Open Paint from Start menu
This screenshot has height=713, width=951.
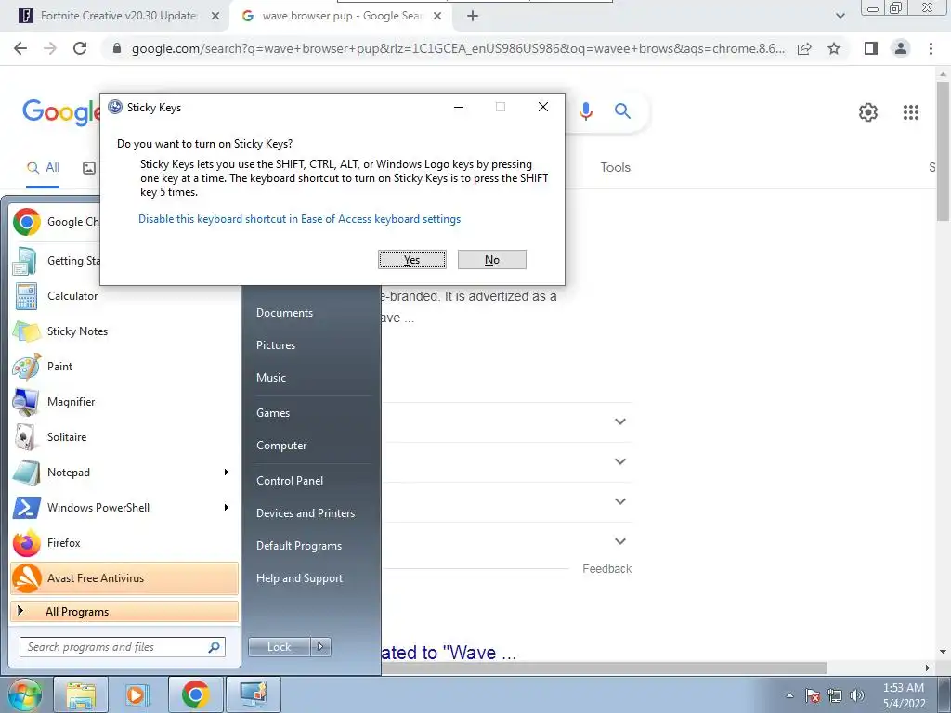pos(125,366)
